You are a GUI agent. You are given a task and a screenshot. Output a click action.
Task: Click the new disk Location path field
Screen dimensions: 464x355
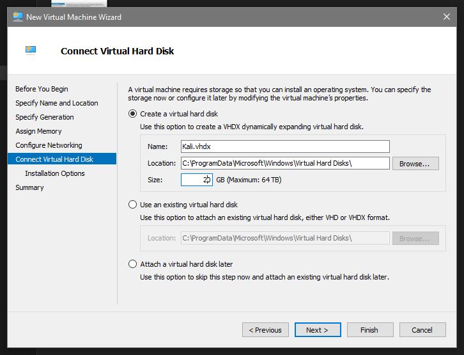click(284, 163)
